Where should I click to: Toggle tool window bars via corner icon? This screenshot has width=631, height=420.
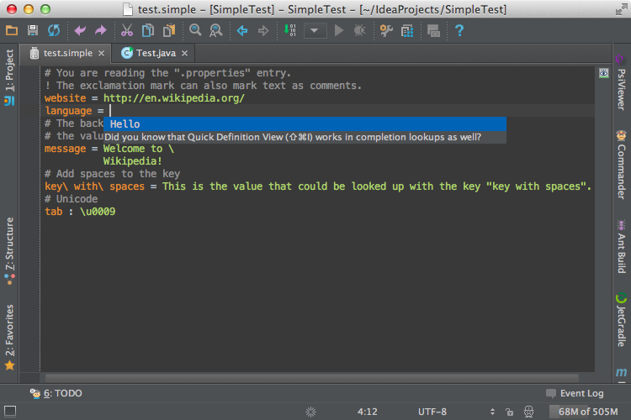(x=9, y=411)
